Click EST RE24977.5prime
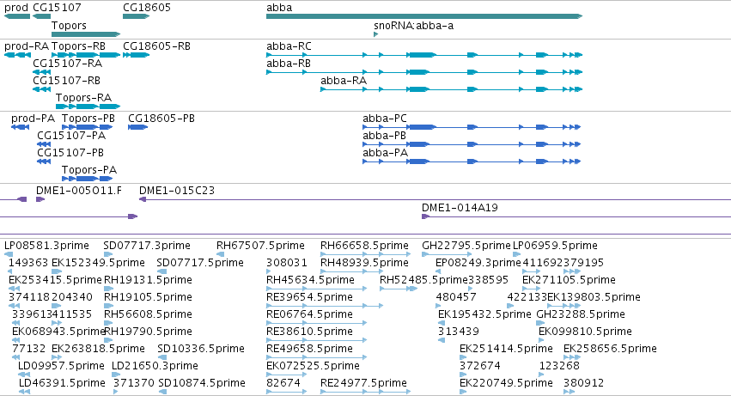The image size is (731, 396). pyautogui.click(x=363, y=384)
